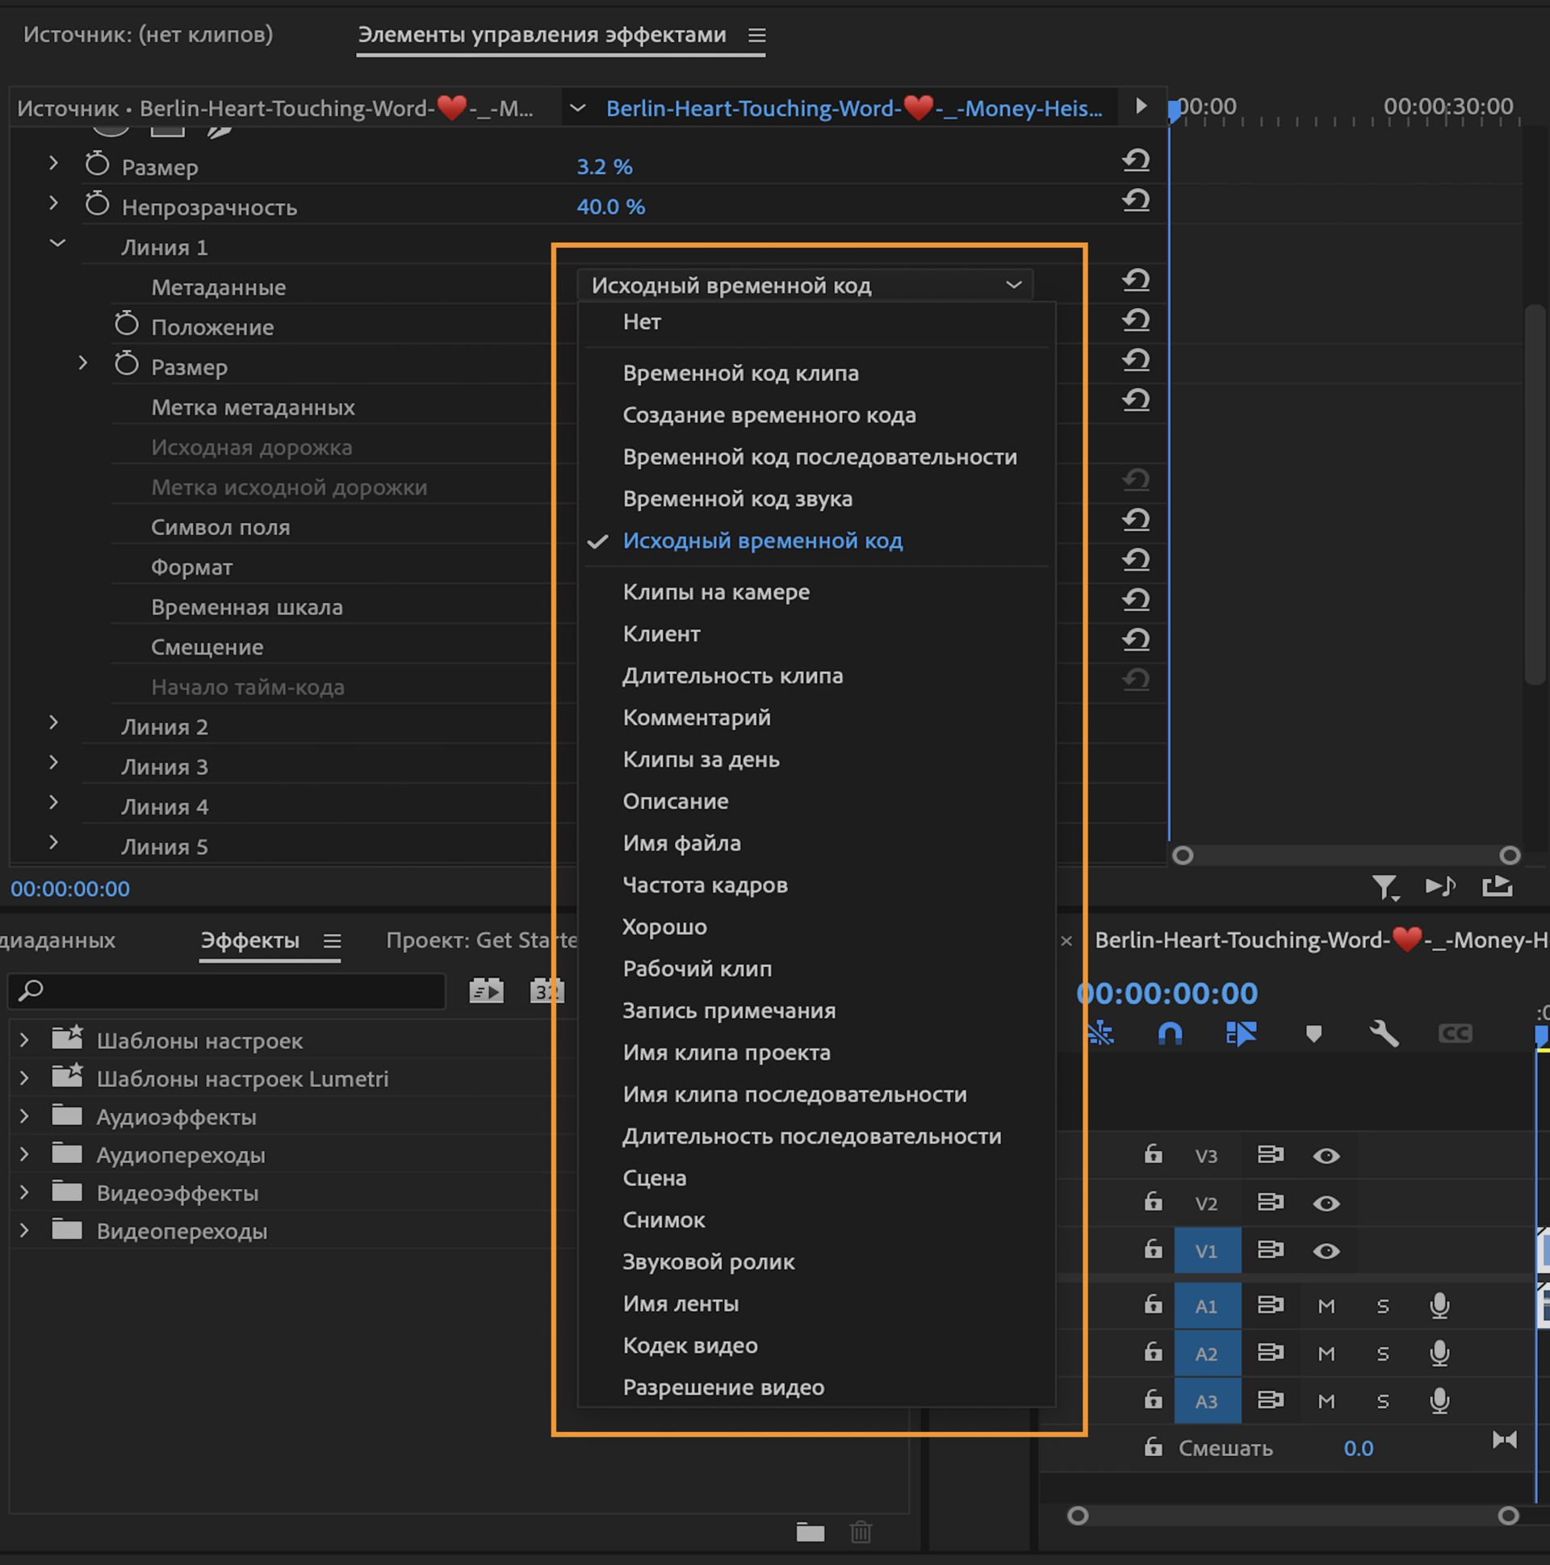This screenshot has height=1565, width=1550.
Task: Mute audio track A1
Action: pos(1326,1306)
